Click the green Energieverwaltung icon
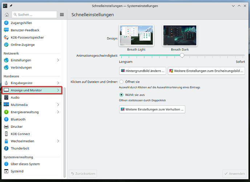Image resolution: width=250 pixels, height=182 pixels. [x=6, y=112]
